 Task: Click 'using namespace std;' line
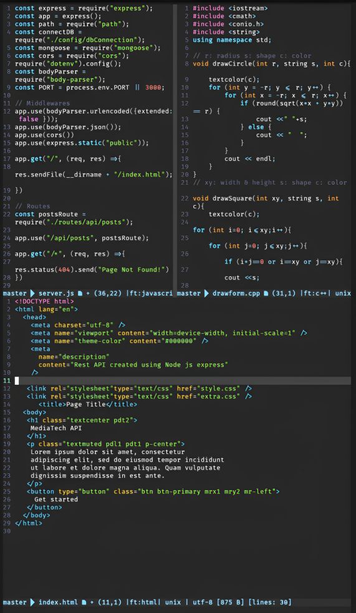click(232, 40)
